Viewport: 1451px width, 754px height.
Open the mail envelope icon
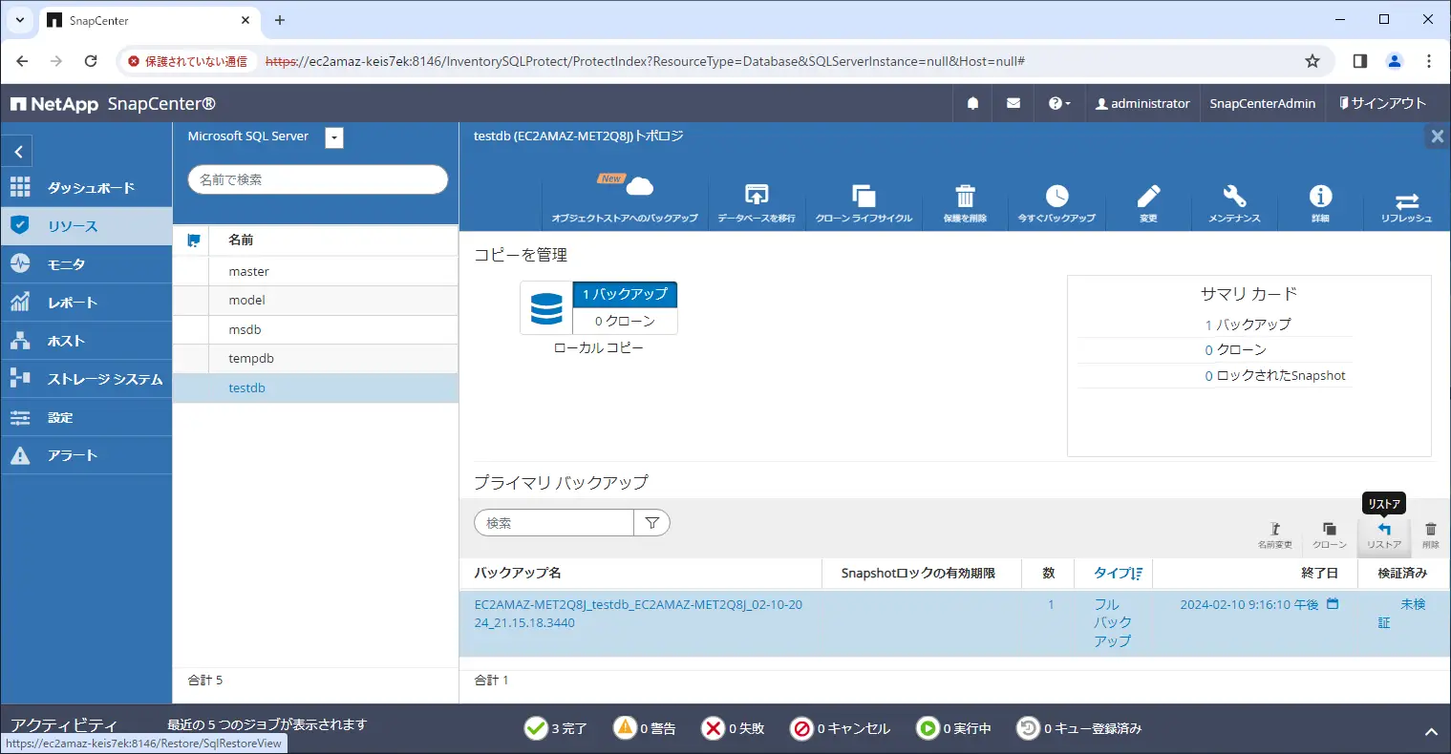click(1014, 103)
